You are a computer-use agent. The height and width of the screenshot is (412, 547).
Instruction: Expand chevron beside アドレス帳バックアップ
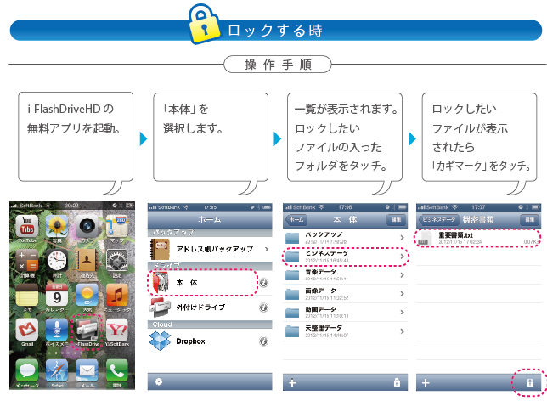(267, 249)
